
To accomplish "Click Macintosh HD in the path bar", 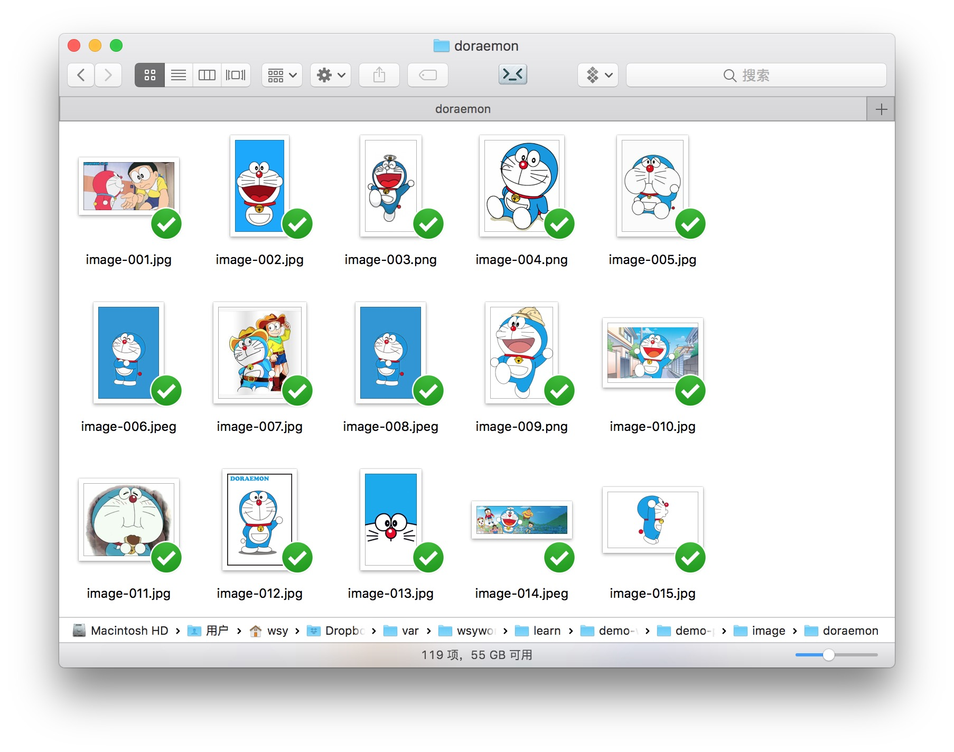I will click(x=120, y=631).
